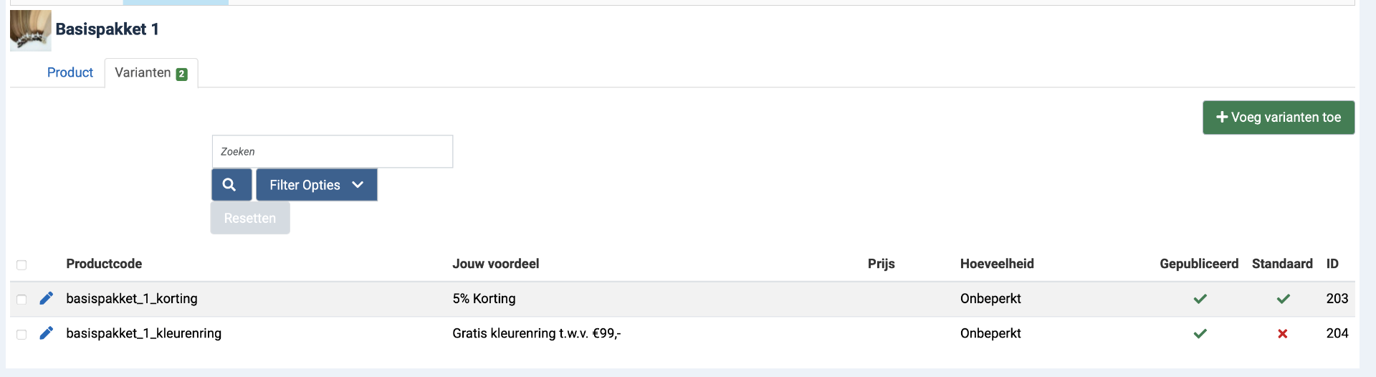Edit basispakket_1_korting with the pencil icon
Image resolution: width=1376 pixels, height=377 pixels.
[x=47, y=298]
